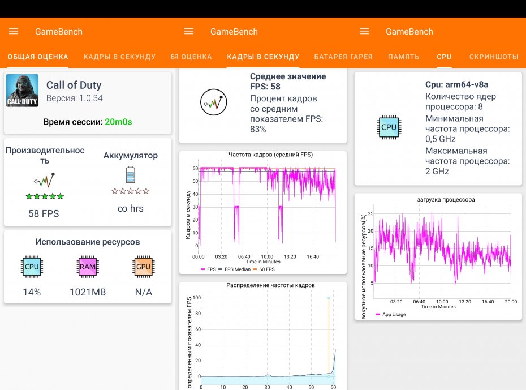The height and width of the screenshot is (390, 526).
Task: Click the performance graph icon above green stars
Action: [44, 180]
